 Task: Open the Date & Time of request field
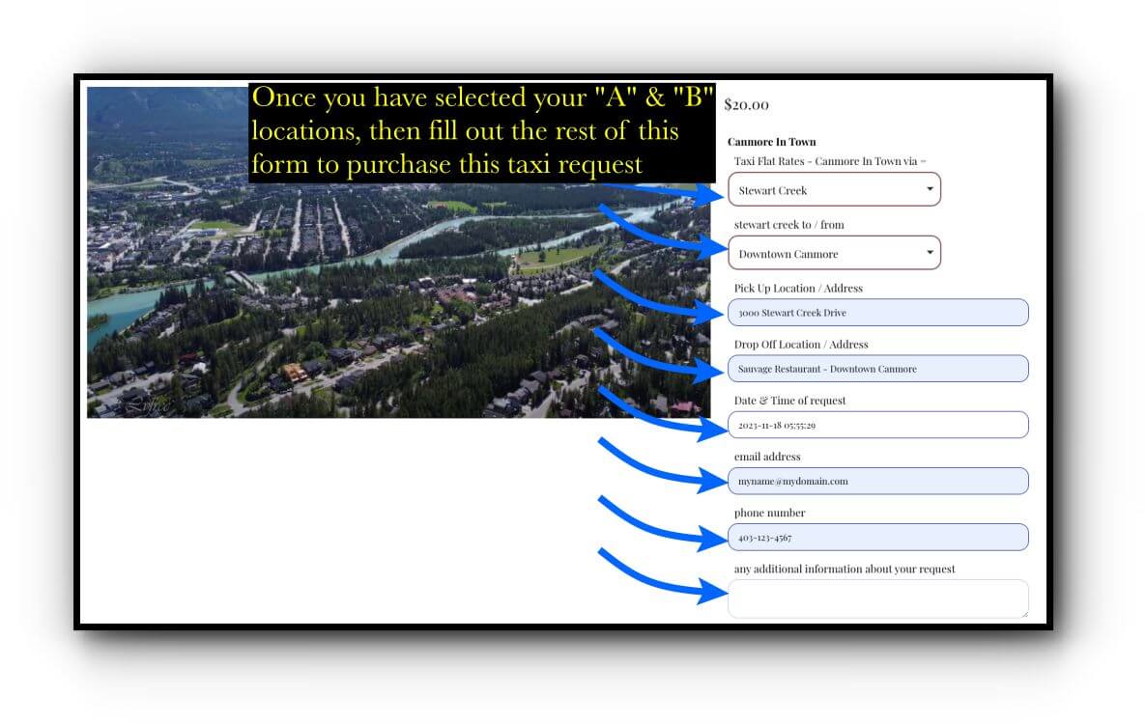875,424
